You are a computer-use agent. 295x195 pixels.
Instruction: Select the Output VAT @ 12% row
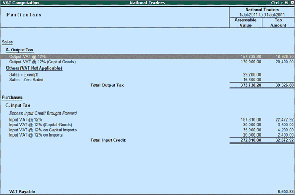click(x=147, y=56)
